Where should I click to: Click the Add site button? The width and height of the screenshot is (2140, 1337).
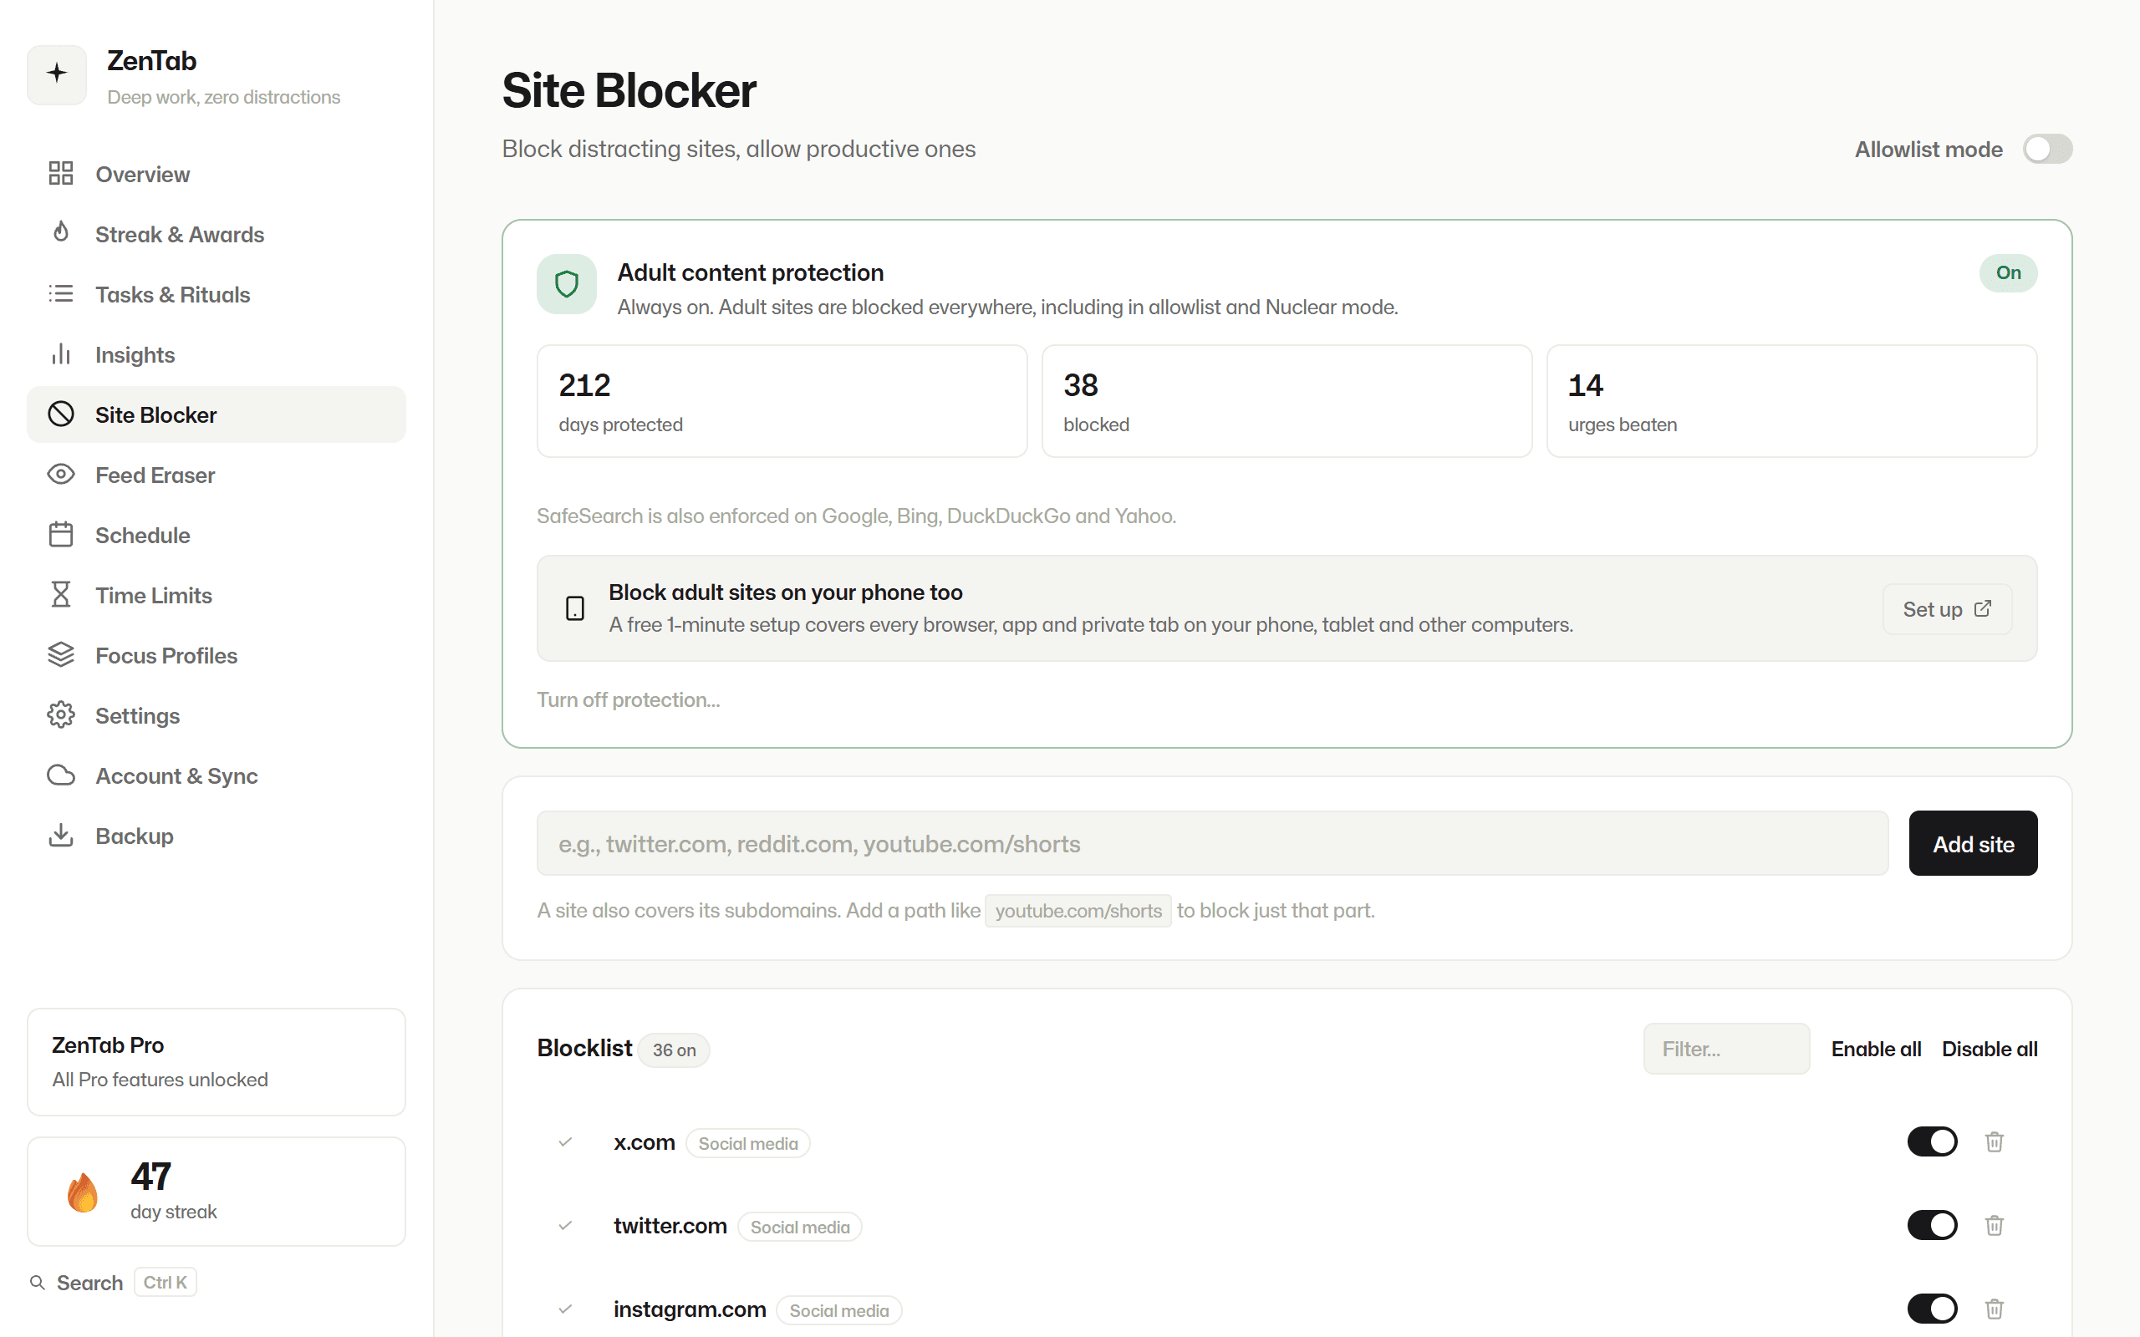1973,844
